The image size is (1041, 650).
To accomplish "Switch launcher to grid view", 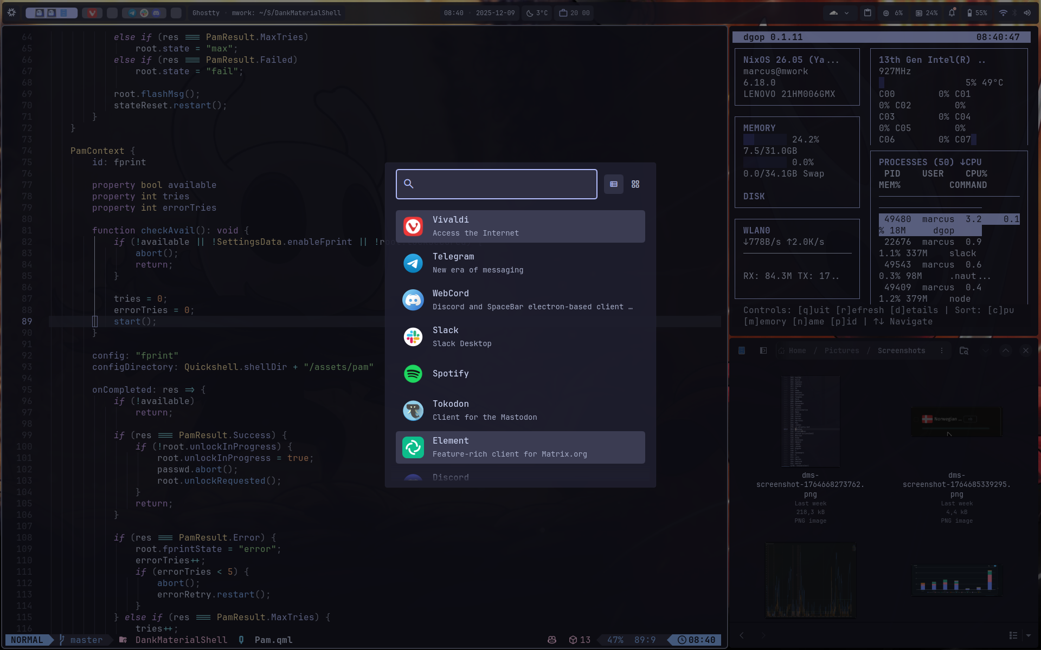I will click(635, 184).
